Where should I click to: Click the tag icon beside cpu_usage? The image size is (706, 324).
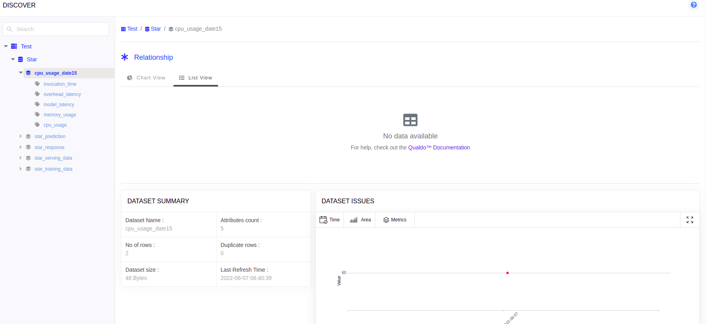37,125
